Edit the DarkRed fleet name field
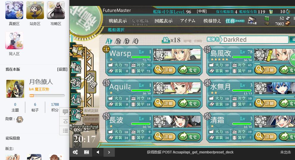This screenshot has width=295, height=160. (x=254, y=40)
